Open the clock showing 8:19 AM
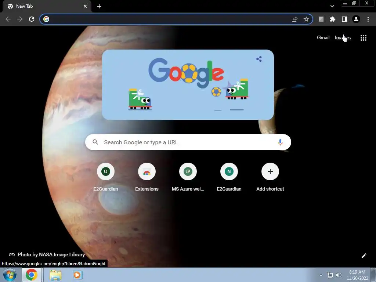 click(357, 275)
